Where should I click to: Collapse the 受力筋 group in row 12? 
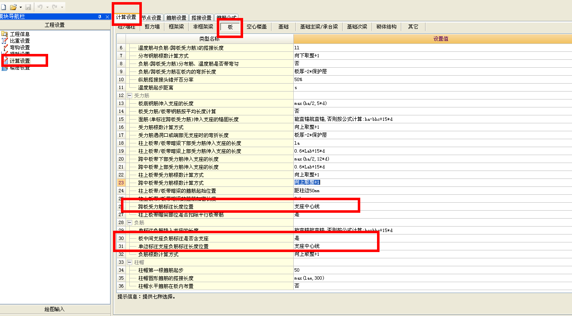pyautogui.click(x=129, y=95)
